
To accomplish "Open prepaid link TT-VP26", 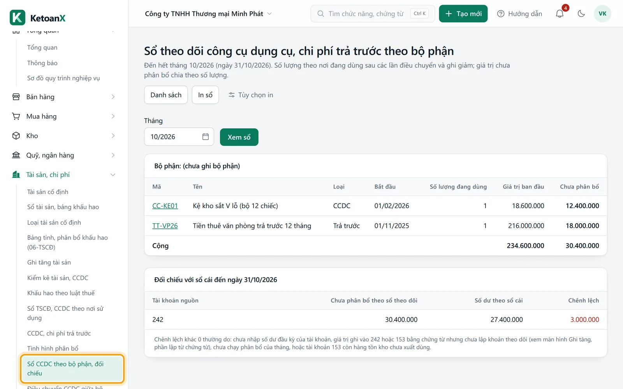I will coord(165,226).
